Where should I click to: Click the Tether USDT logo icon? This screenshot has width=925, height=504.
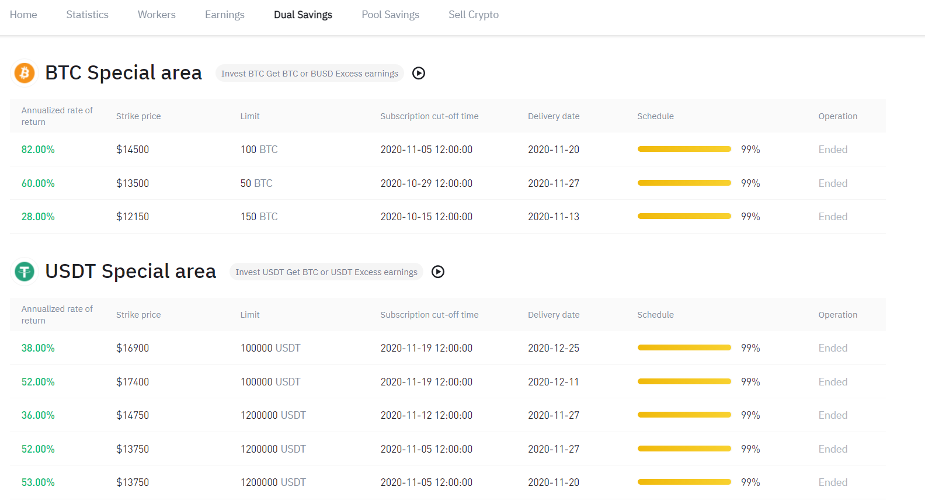pyautogui.click(x=25, y=272)
